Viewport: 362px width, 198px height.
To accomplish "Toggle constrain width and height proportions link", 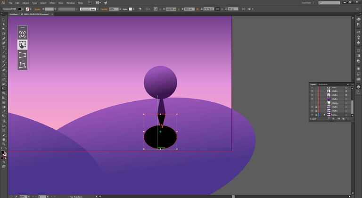I will (217, 9).
